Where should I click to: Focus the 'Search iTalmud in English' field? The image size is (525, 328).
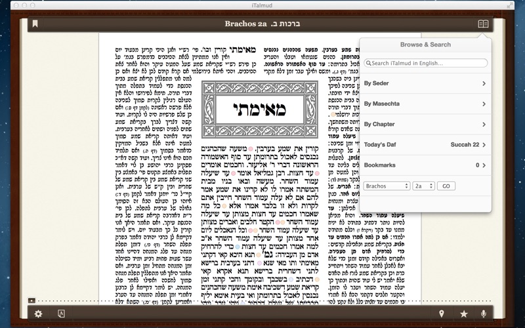(x=425, y=63)
